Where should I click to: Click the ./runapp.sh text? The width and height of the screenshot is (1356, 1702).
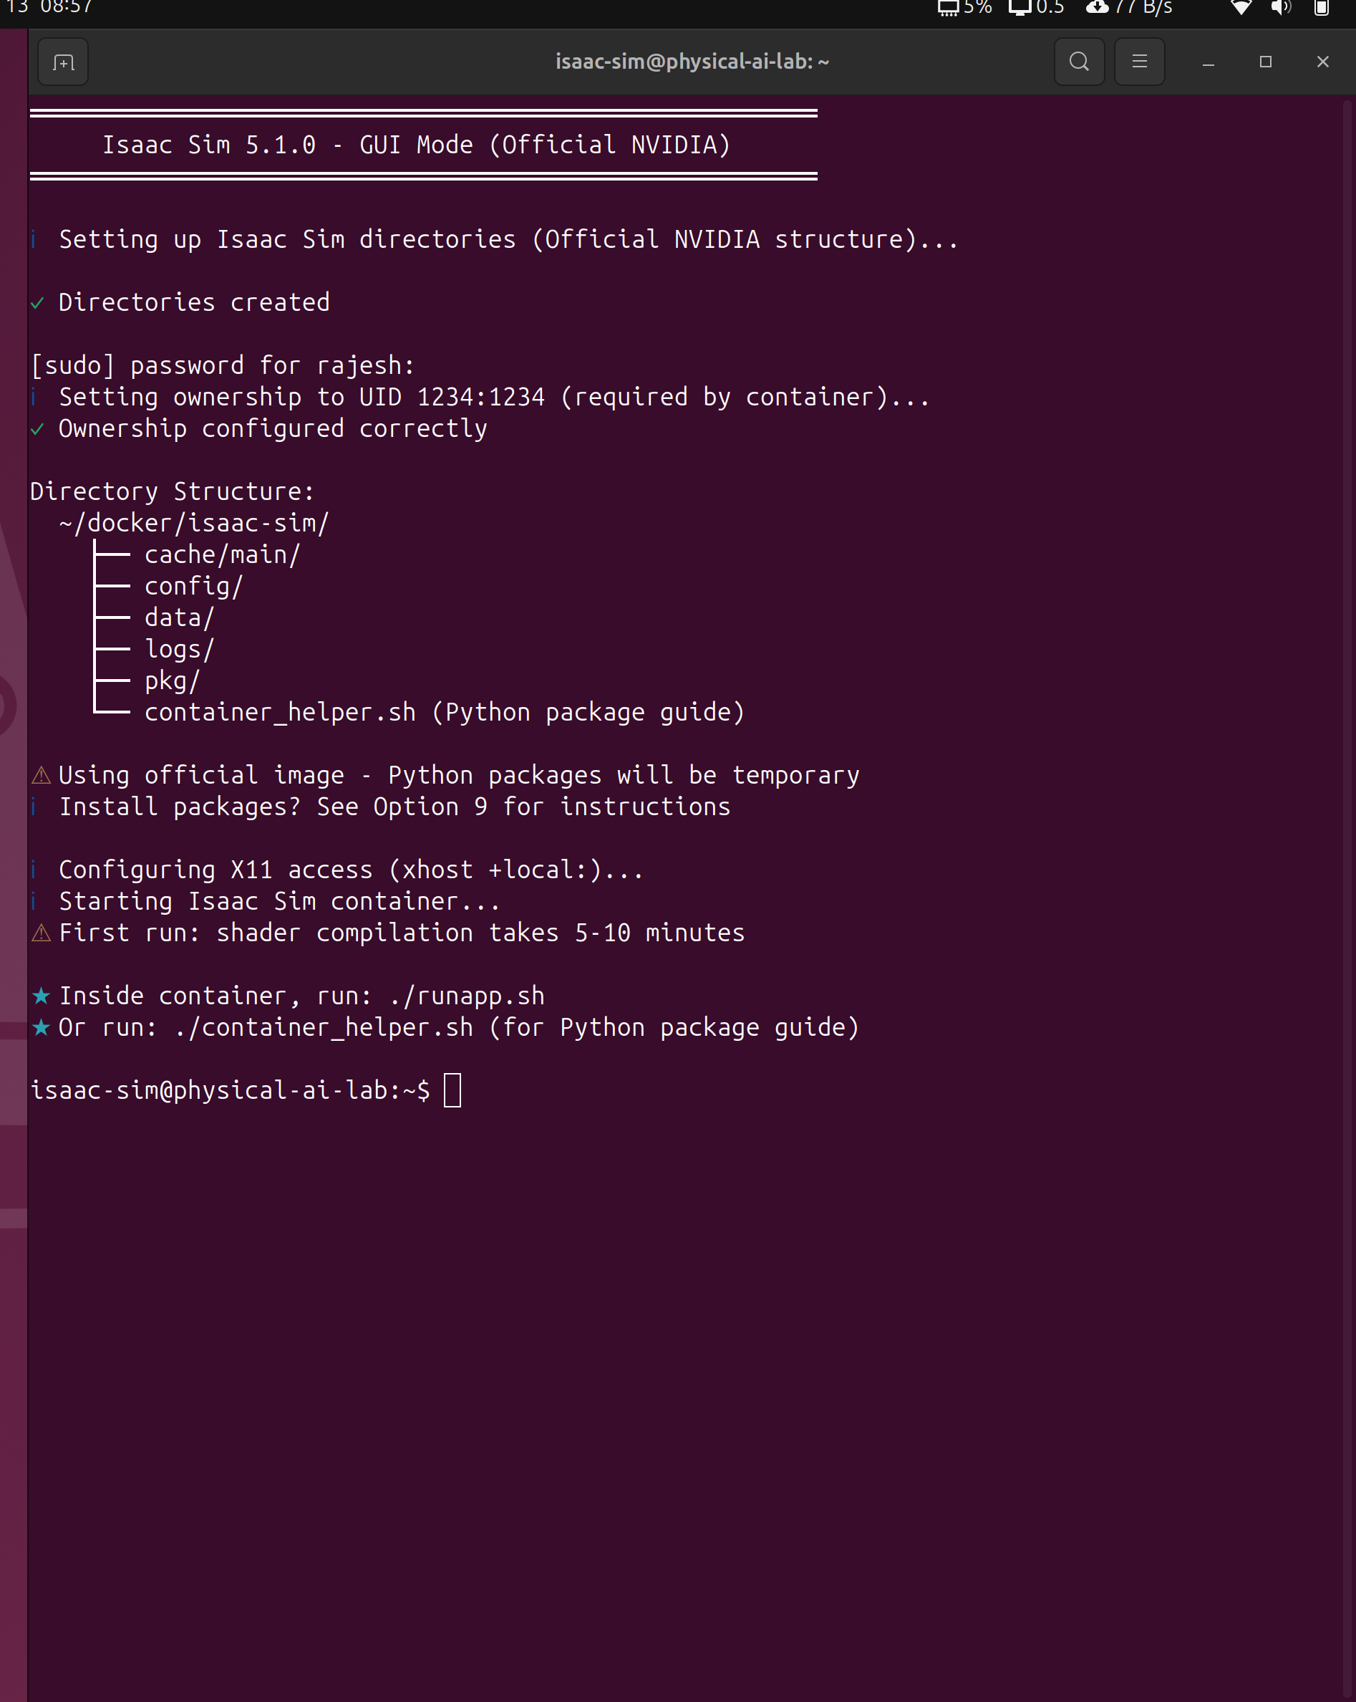pyautogui.click(x=467, y=996)
